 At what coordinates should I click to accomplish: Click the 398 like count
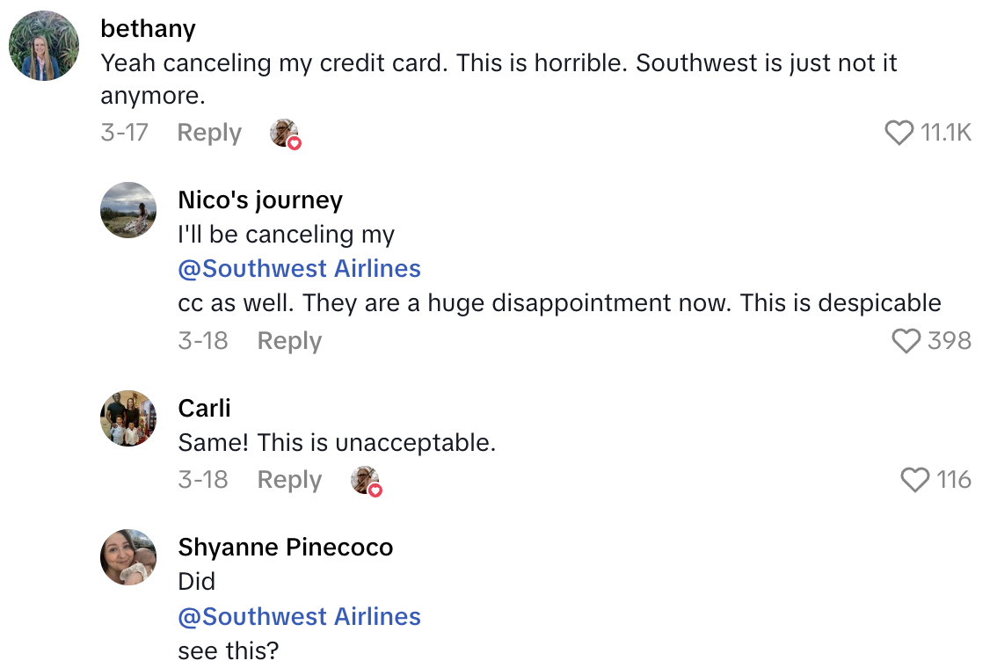950,341
